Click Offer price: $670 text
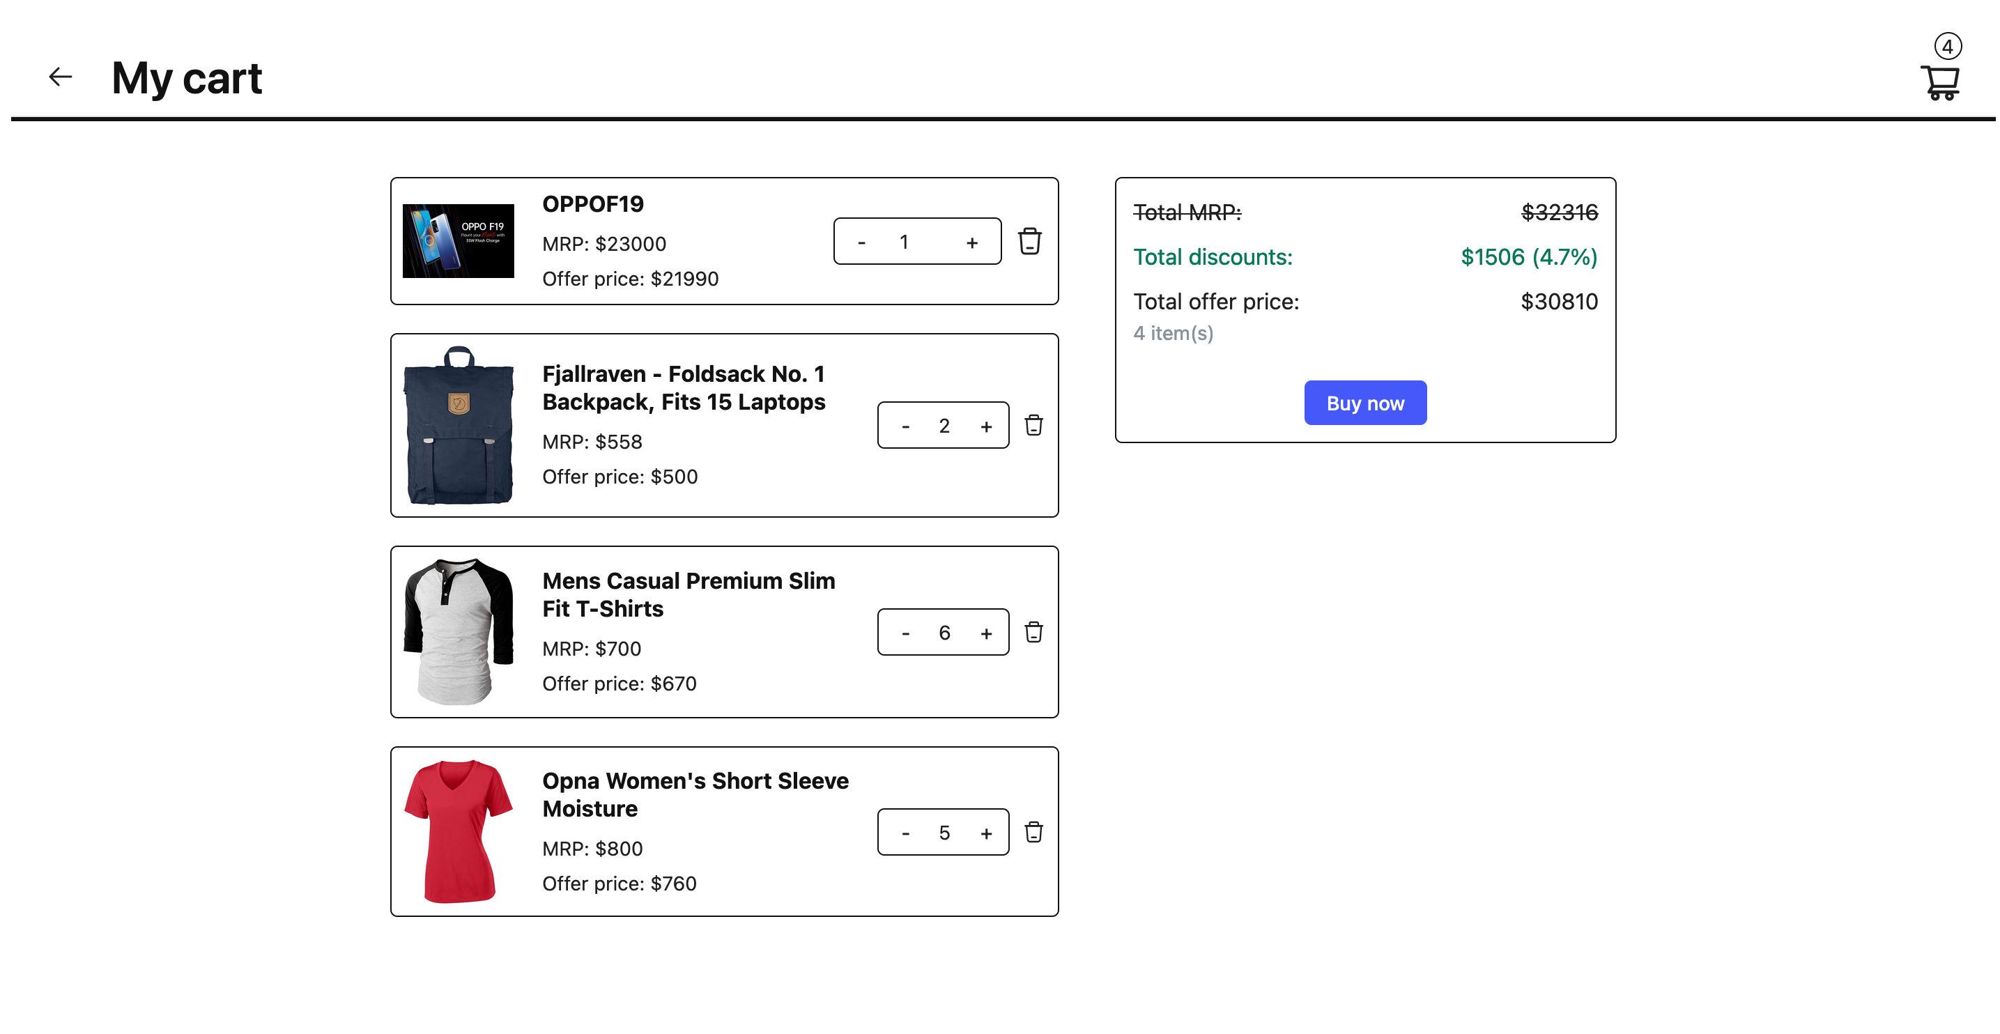 pyautogui.click(x=620, y=684)
